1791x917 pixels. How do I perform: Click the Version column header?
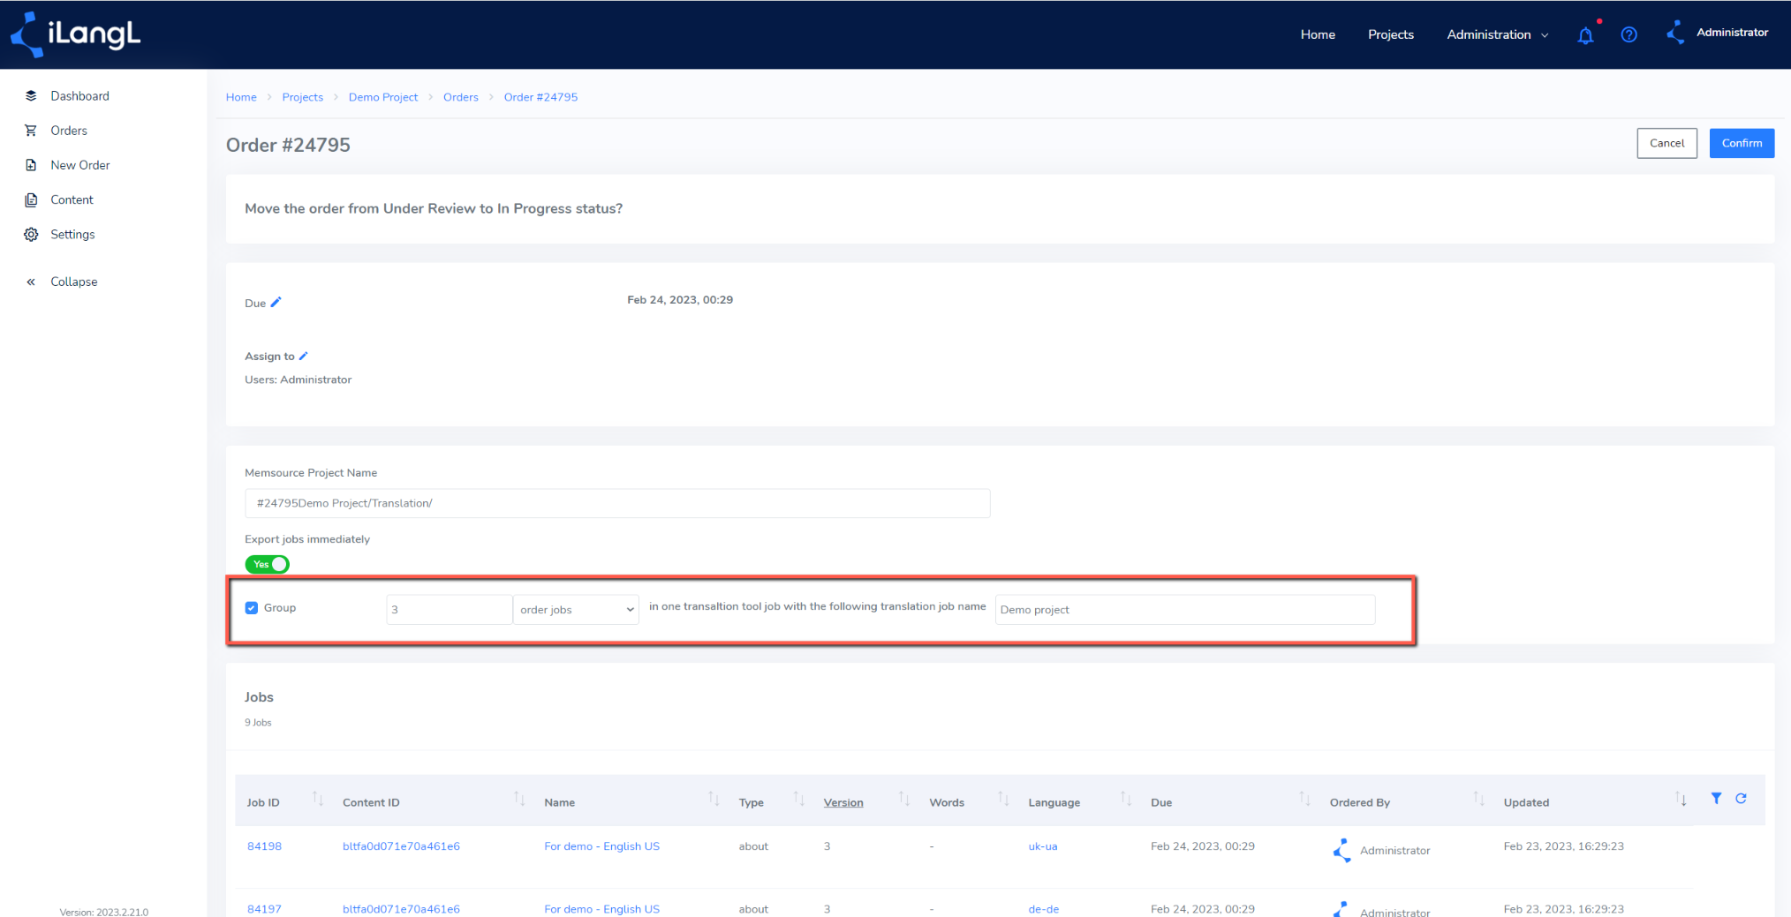pos(843,802)
